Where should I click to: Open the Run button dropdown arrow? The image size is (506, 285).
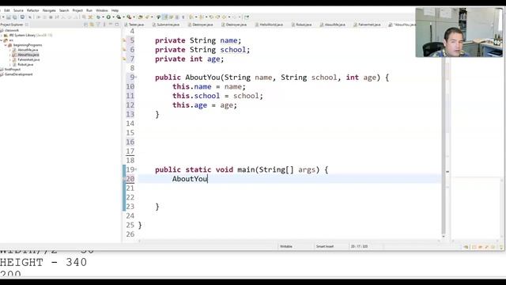point(113,17)
